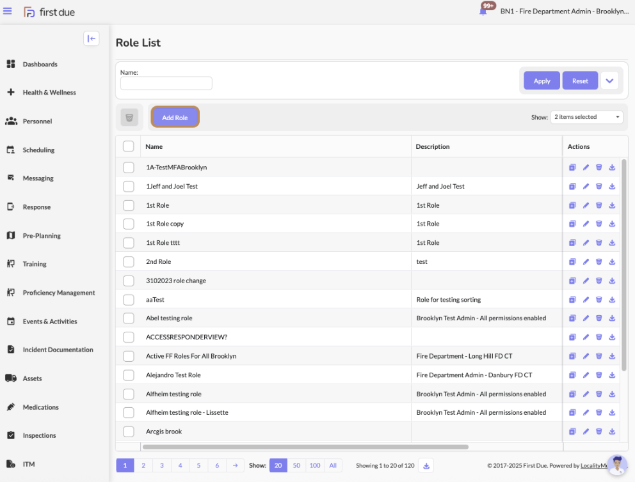Expand the filter options chevron
The width and height of the screenshot is (635, 482).
point(609,81)
